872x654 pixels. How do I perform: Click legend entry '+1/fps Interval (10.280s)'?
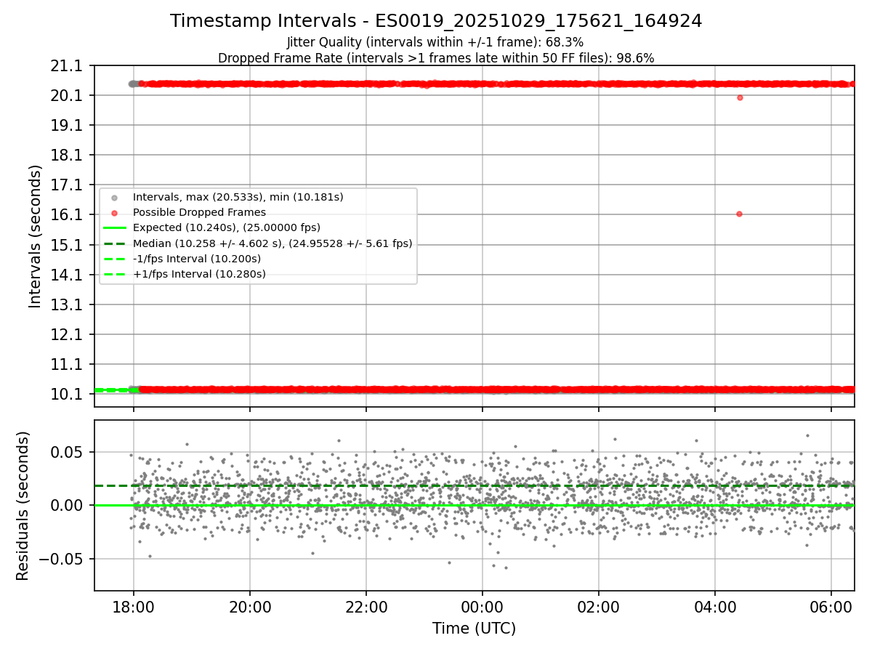(x=199, y=274)
